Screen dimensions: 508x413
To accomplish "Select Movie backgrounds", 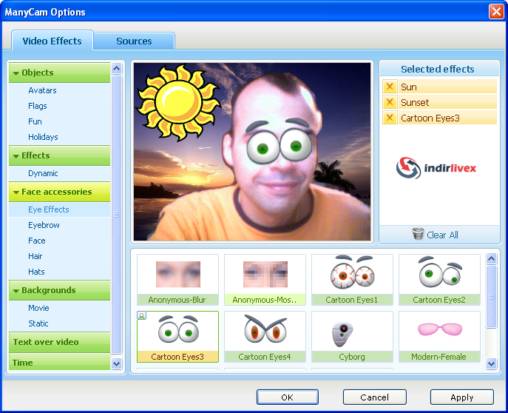I will coord(38,308).
